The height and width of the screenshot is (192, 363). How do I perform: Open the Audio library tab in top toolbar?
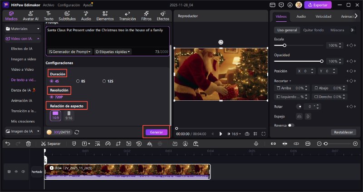tap(86, 16)
